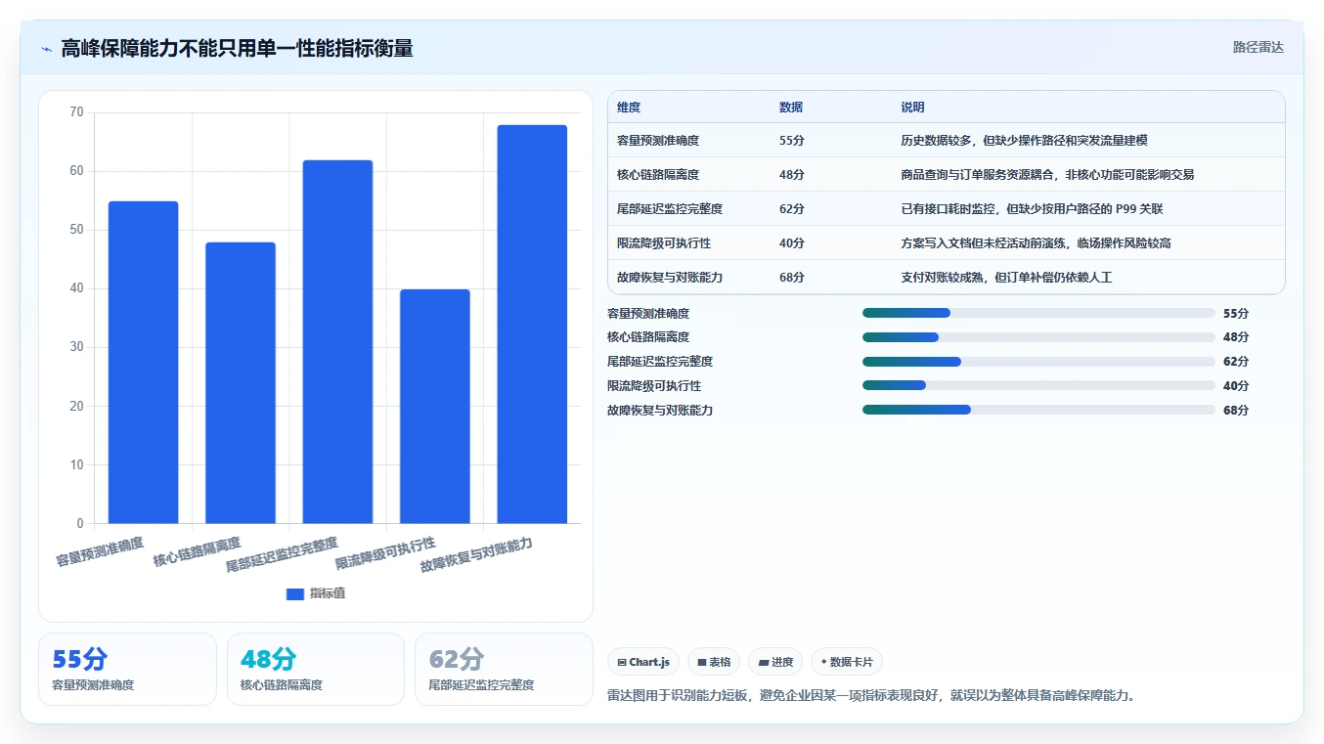Click the 核心链路隔离度 x-axis label under the chart

coord(197,551)
